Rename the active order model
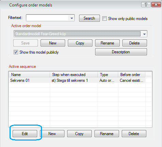This screenshot has height=147, width=162. [x=107, y=43]
